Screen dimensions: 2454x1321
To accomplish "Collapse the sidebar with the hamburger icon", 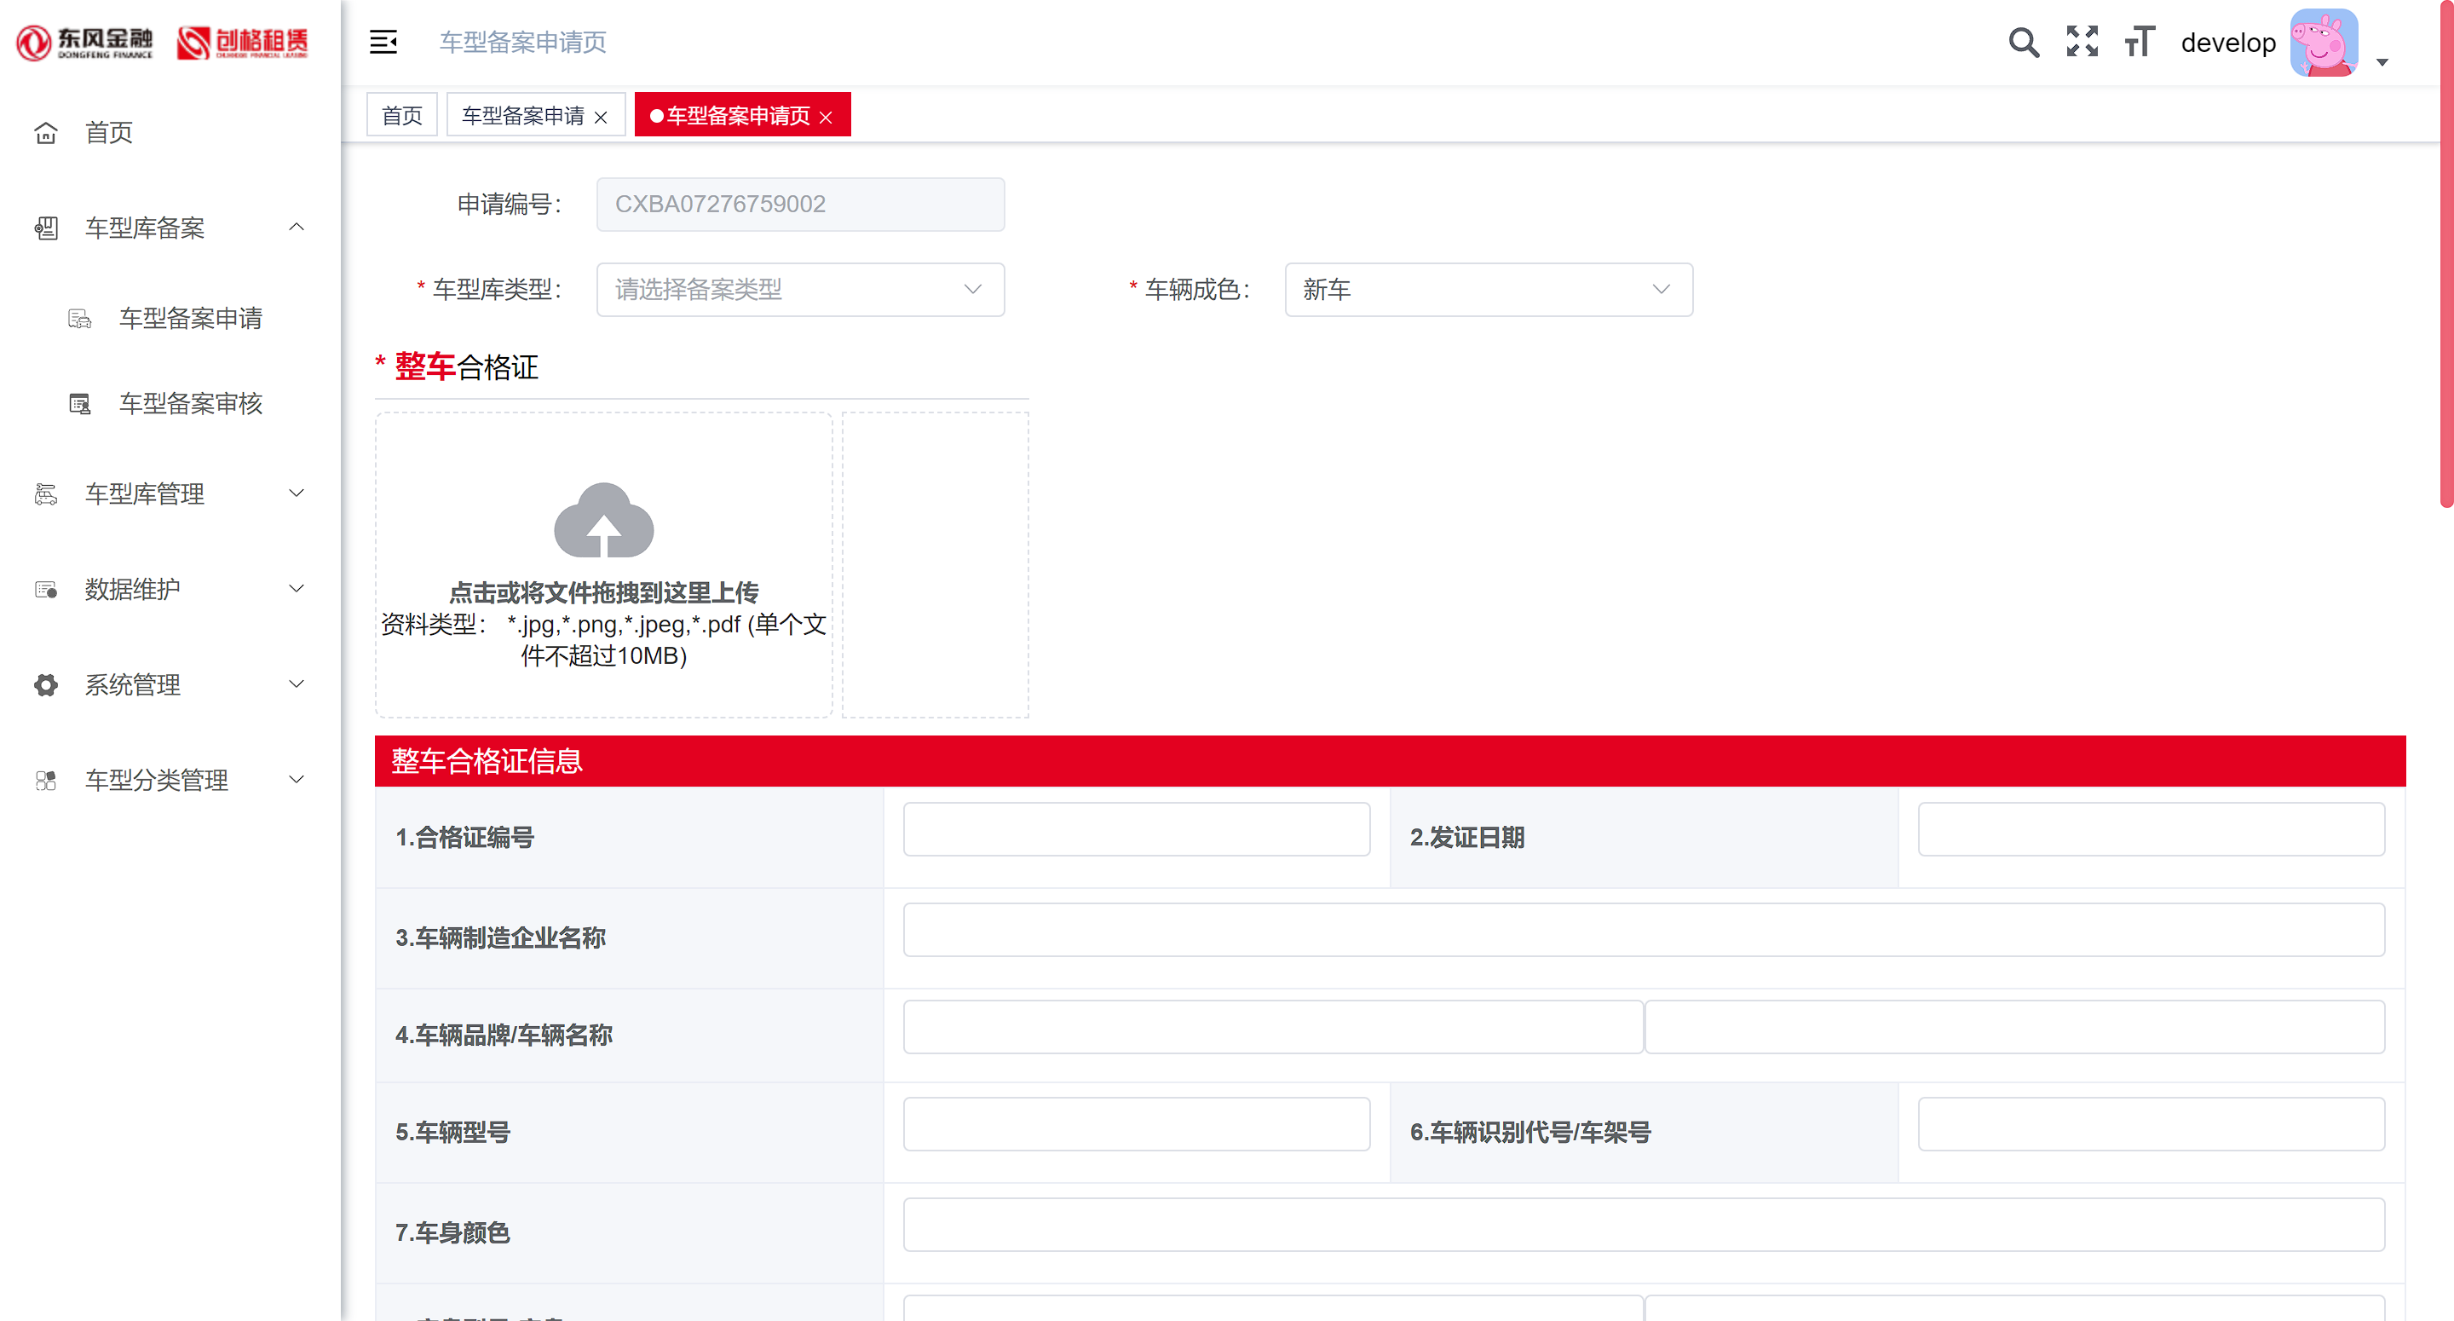I will [x=383, y=42].
